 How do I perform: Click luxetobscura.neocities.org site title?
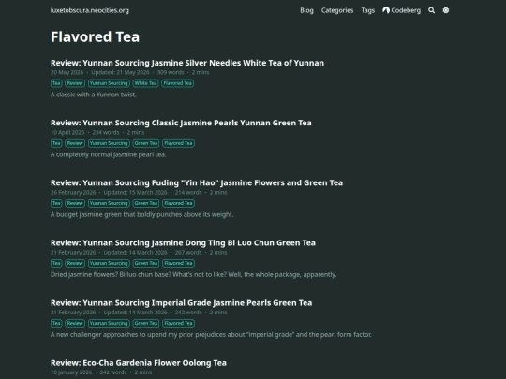[x=90, y=10]
